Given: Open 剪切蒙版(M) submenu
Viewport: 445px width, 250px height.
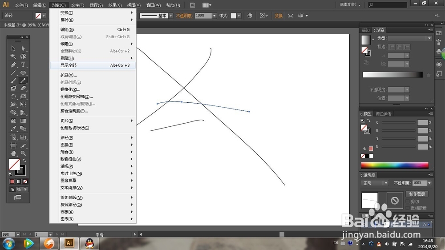Looking at the screenshot, I should click(93, 198).
